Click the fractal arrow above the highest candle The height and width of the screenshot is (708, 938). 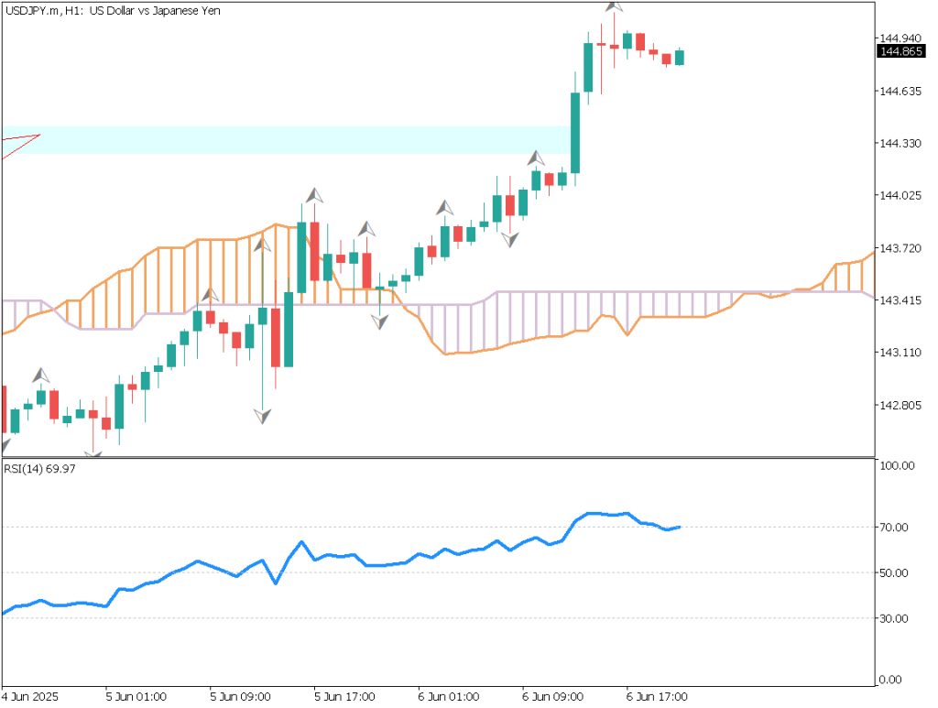pyautogui.click(x=615, y=5)
